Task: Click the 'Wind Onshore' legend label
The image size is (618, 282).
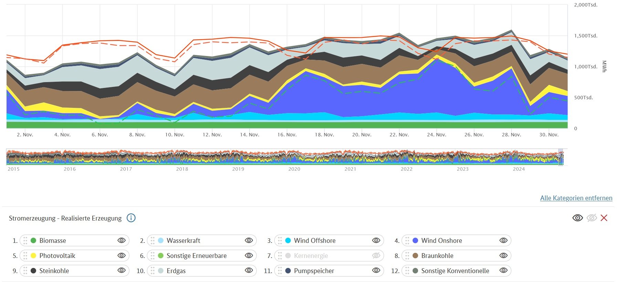Action: click(442, 241)
